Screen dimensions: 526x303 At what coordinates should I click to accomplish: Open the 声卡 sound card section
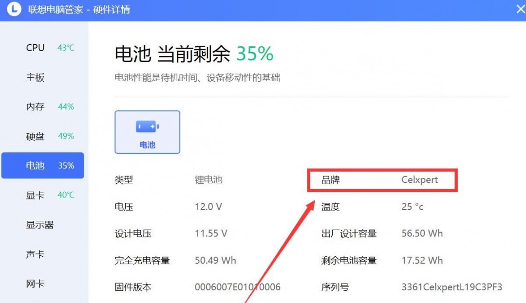pos(34,254)
